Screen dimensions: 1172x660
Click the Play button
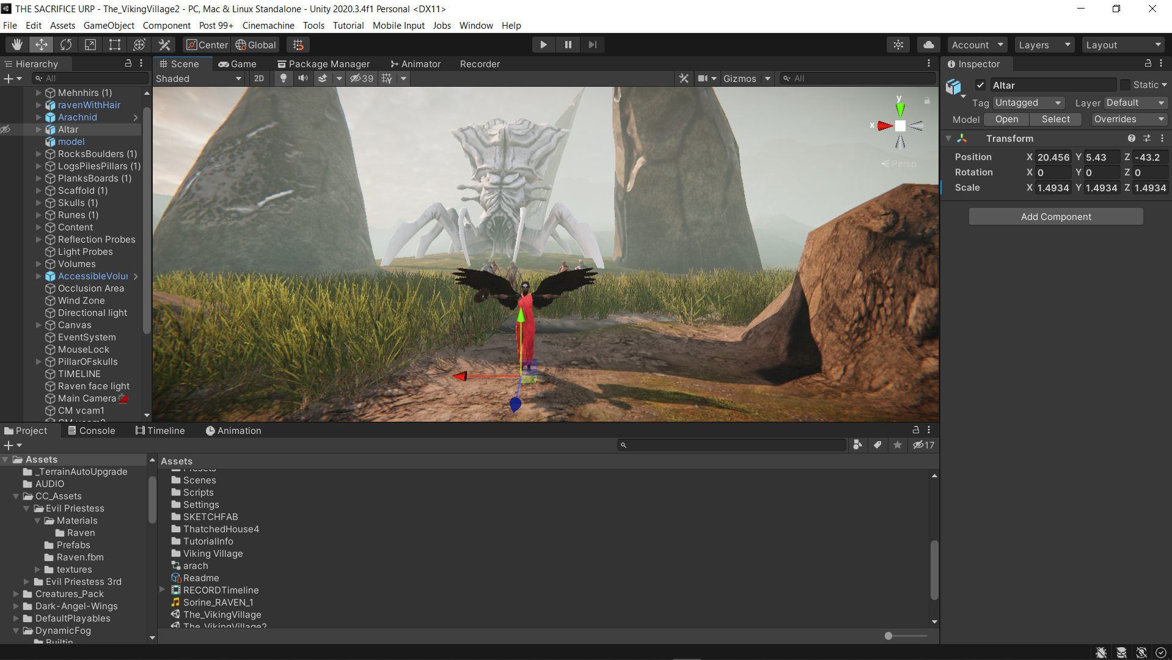pyautogui.click(x=543, y=45)
